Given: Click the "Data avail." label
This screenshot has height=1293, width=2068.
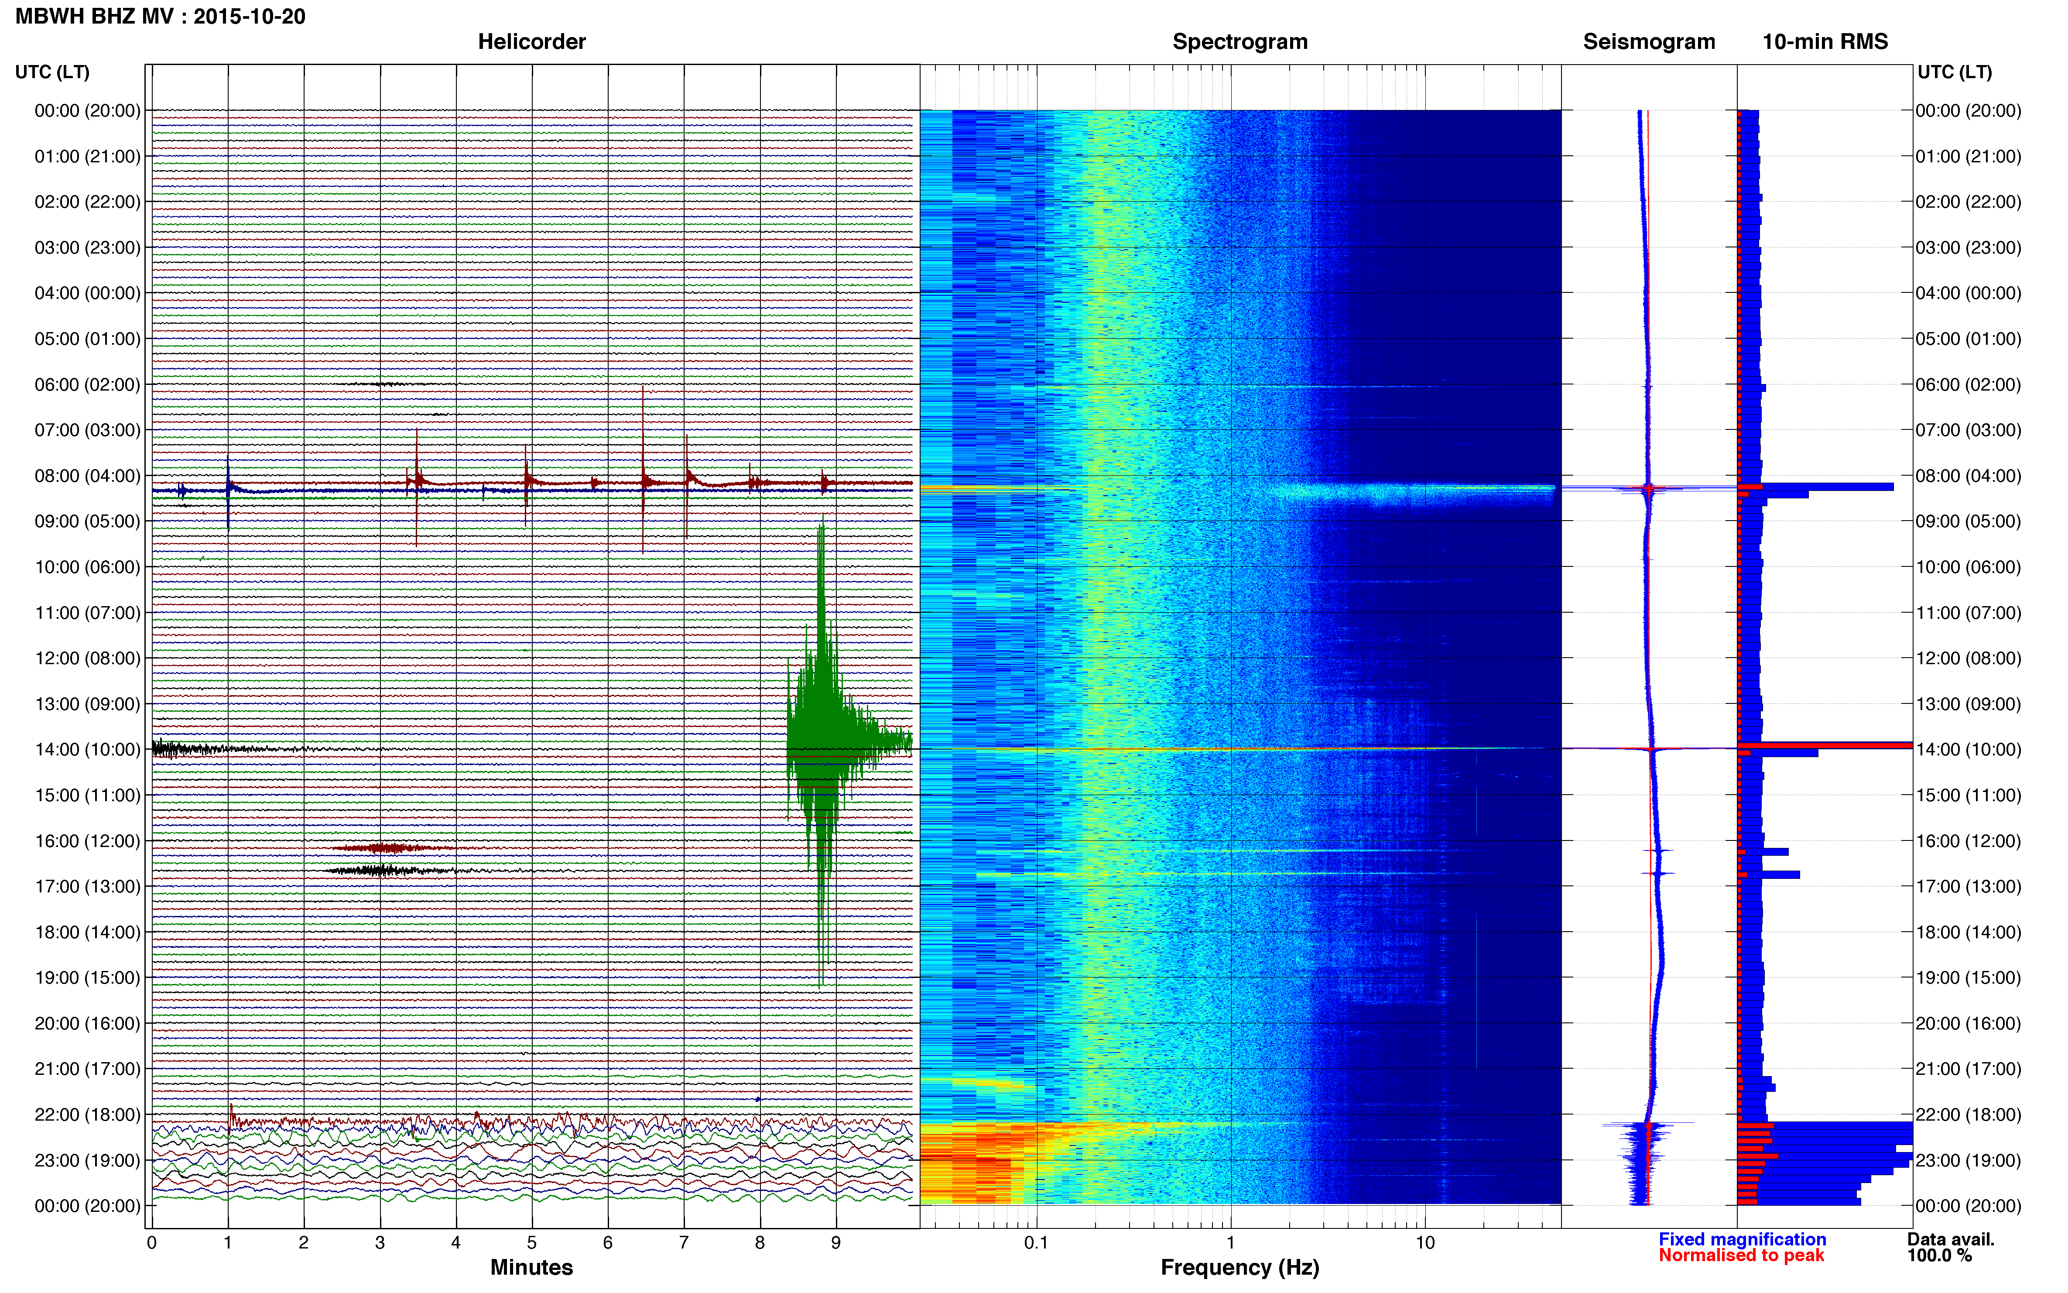Looking at the screenshot, I should [1951, 1239].
